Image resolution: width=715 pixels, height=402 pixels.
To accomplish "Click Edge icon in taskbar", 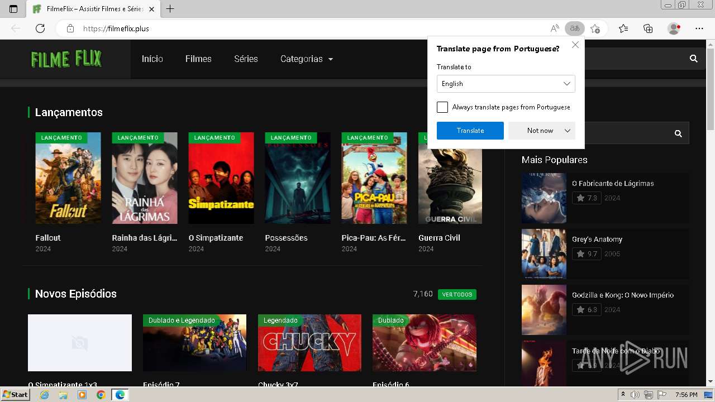I will [x=120, y=395].
